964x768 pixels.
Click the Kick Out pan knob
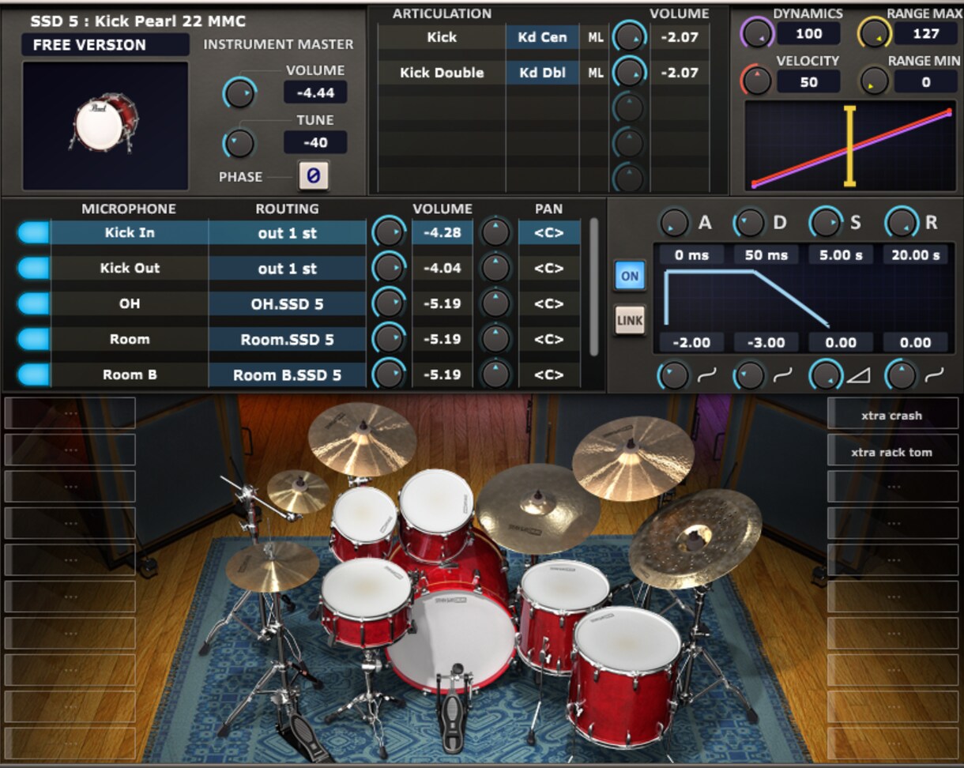click(x=496, y=268)
